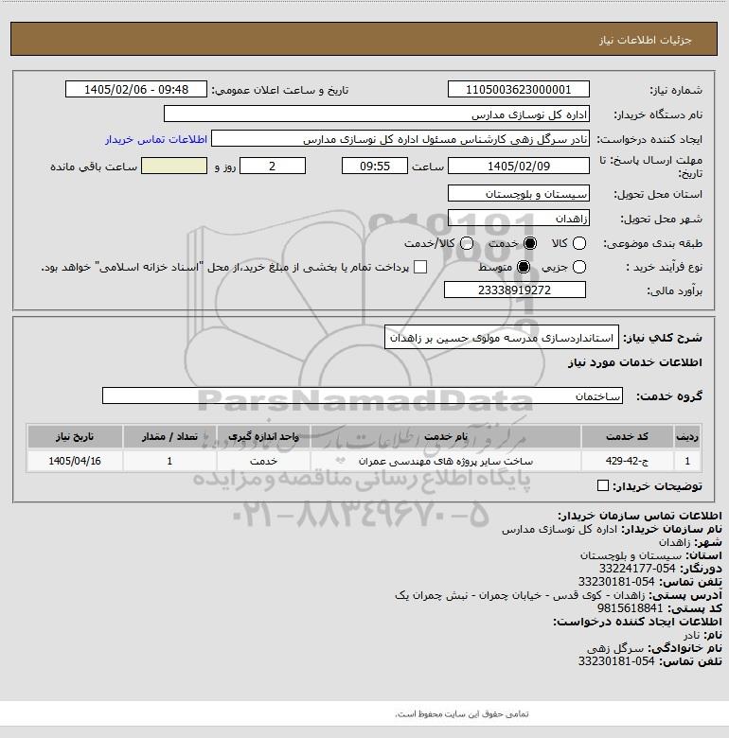The image size is (729, 738).
Task: Choose the متوسط purchase process option
Action: tap(524, 268)
